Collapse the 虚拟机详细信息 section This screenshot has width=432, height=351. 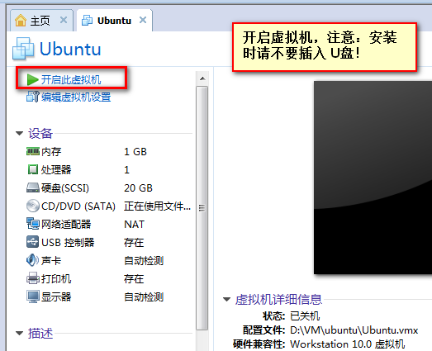pyautogui.click(x=226, y=300)
